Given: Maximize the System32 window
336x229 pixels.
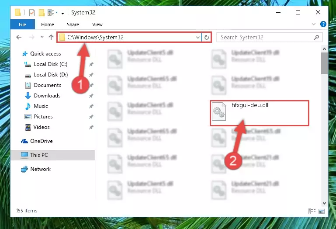Looking at the screenshot, I should point(298,12).
